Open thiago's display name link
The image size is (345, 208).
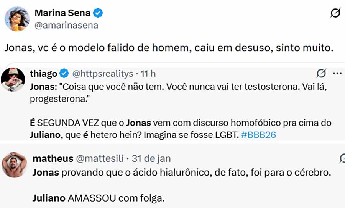[43, 73]
